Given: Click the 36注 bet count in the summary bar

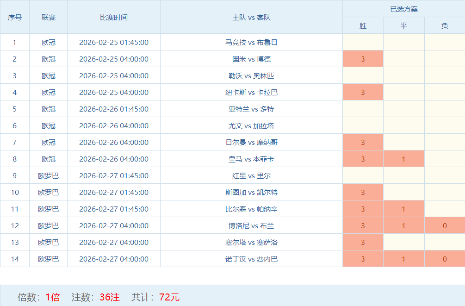Looking at the screenshot, I should [110, 297].
